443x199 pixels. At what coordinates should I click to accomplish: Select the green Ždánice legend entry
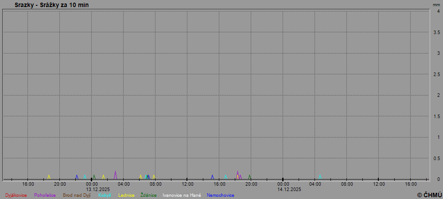pos(148,195)
